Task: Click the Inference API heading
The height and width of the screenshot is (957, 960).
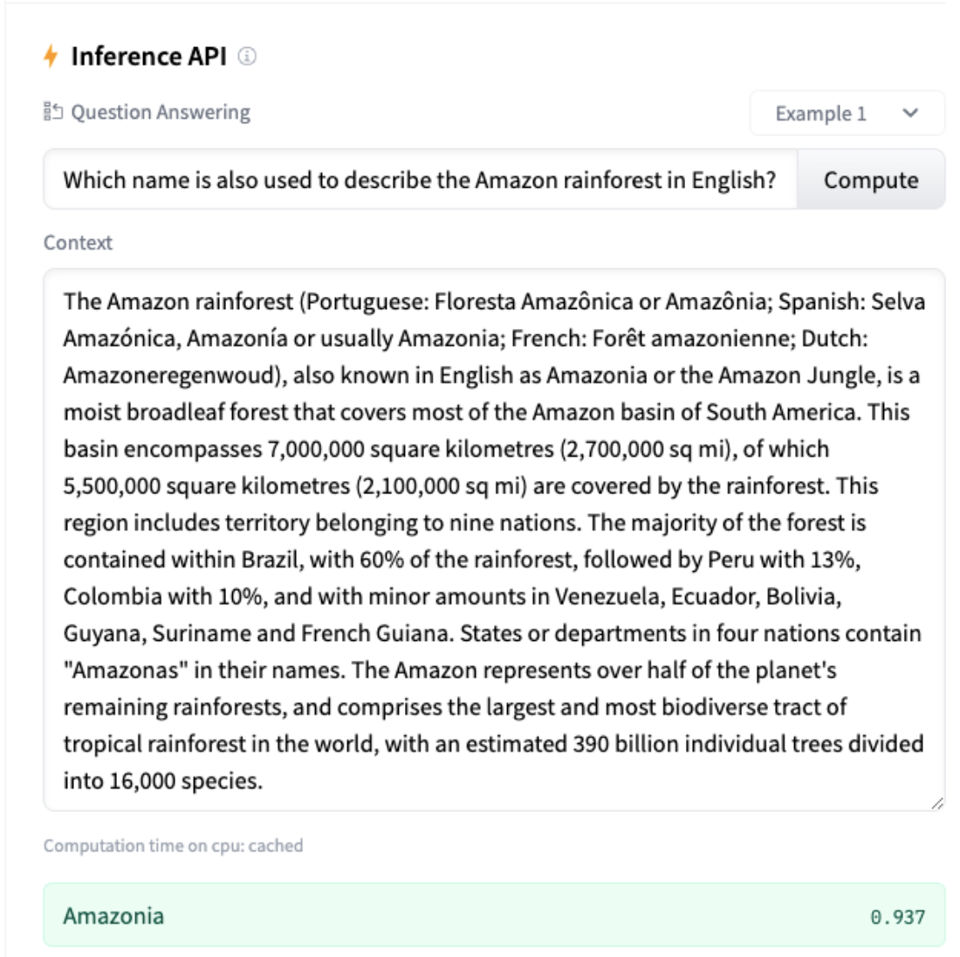Action: 148,57
